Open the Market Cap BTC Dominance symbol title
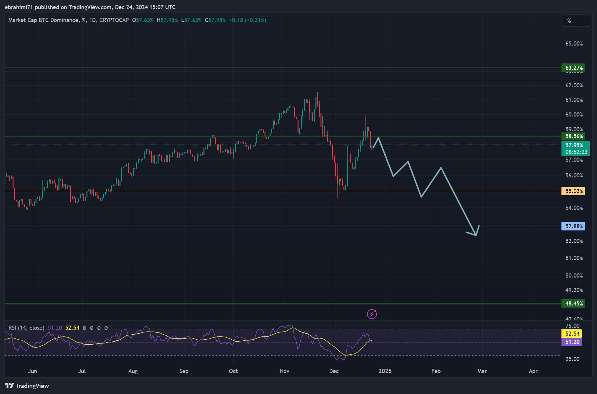This screenshot has height=394, width=597. click(x=43, y=20)
